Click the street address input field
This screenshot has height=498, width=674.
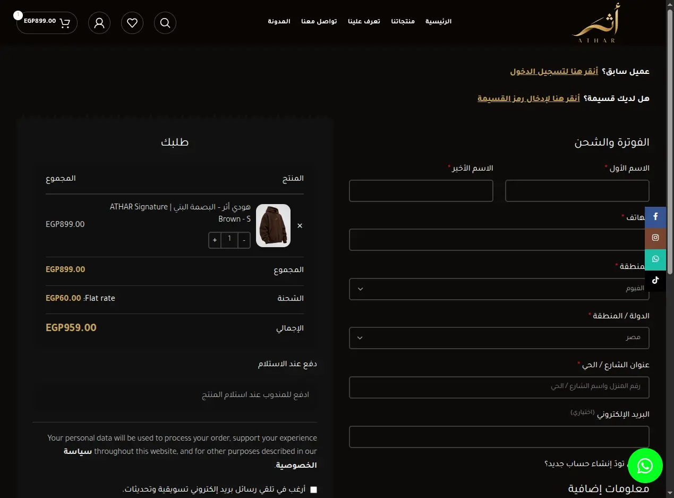(499, 387)
